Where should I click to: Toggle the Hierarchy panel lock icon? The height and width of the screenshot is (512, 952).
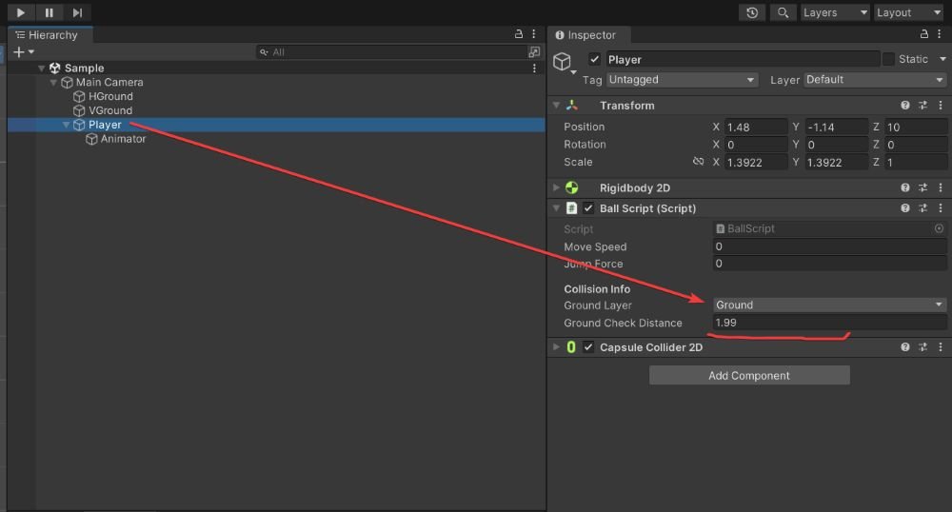pyautogui.click(x=519, y=34)
